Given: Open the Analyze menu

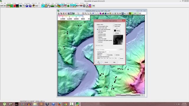Looking at the screenshot, I should [x=57, y=3].
